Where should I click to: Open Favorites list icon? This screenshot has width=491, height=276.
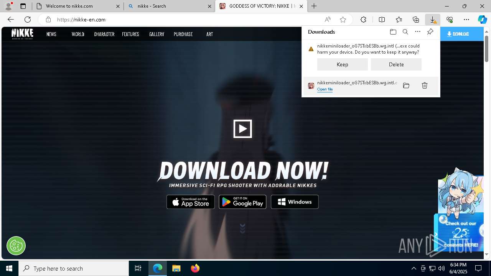coord(399,20)
